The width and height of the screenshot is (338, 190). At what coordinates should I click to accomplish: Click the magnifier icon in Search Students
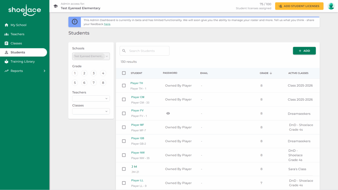click(x=124, y=51)
